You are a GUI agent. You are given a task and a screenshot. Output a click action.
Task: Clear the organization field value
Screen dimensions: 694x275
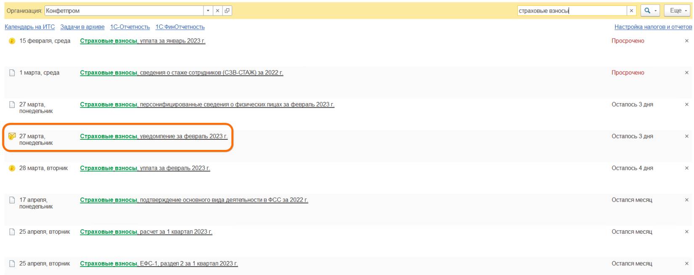pos(218,11)
